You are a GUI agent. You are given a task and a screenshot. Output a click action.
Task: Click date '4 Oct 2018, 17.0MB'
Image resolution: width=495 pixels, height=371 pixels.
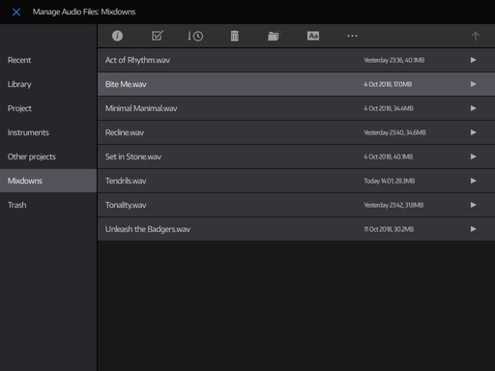[x=388, y=84]
